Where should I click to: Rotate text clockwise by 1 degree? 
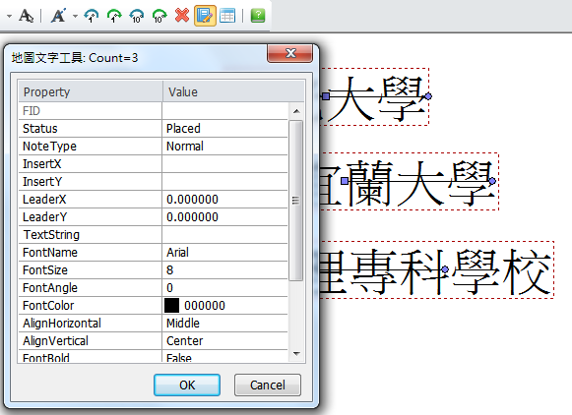(x=114, y=16)
